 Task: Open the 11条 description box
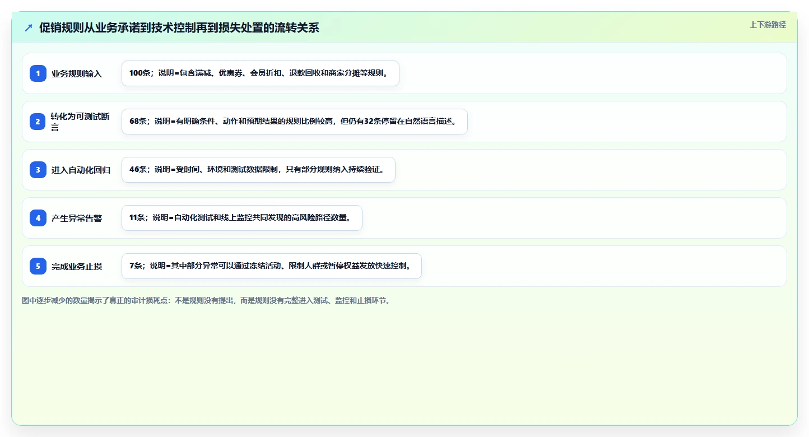pos(242,218)
